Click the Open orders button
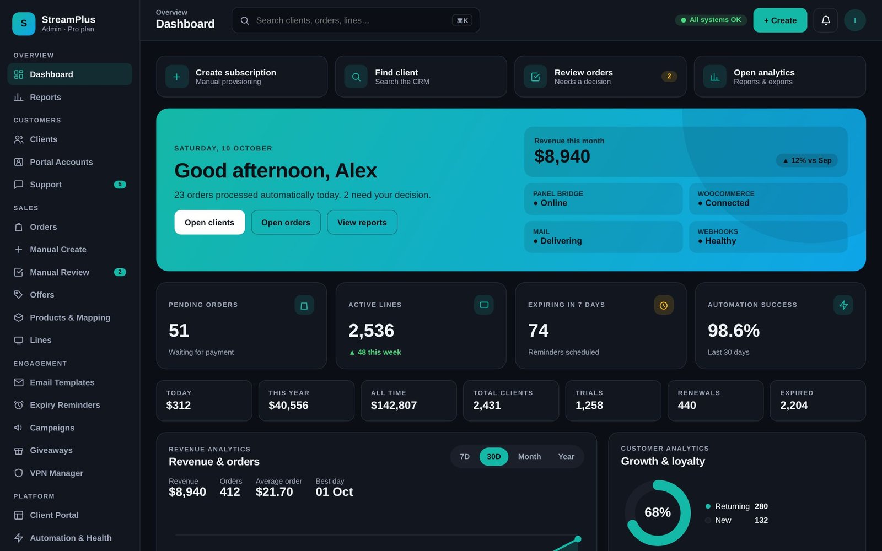882x551 pixels. 286,222
